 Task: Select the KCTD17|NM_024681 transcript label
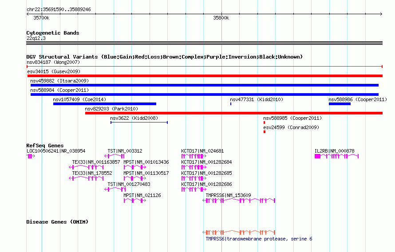coord(202,151)
